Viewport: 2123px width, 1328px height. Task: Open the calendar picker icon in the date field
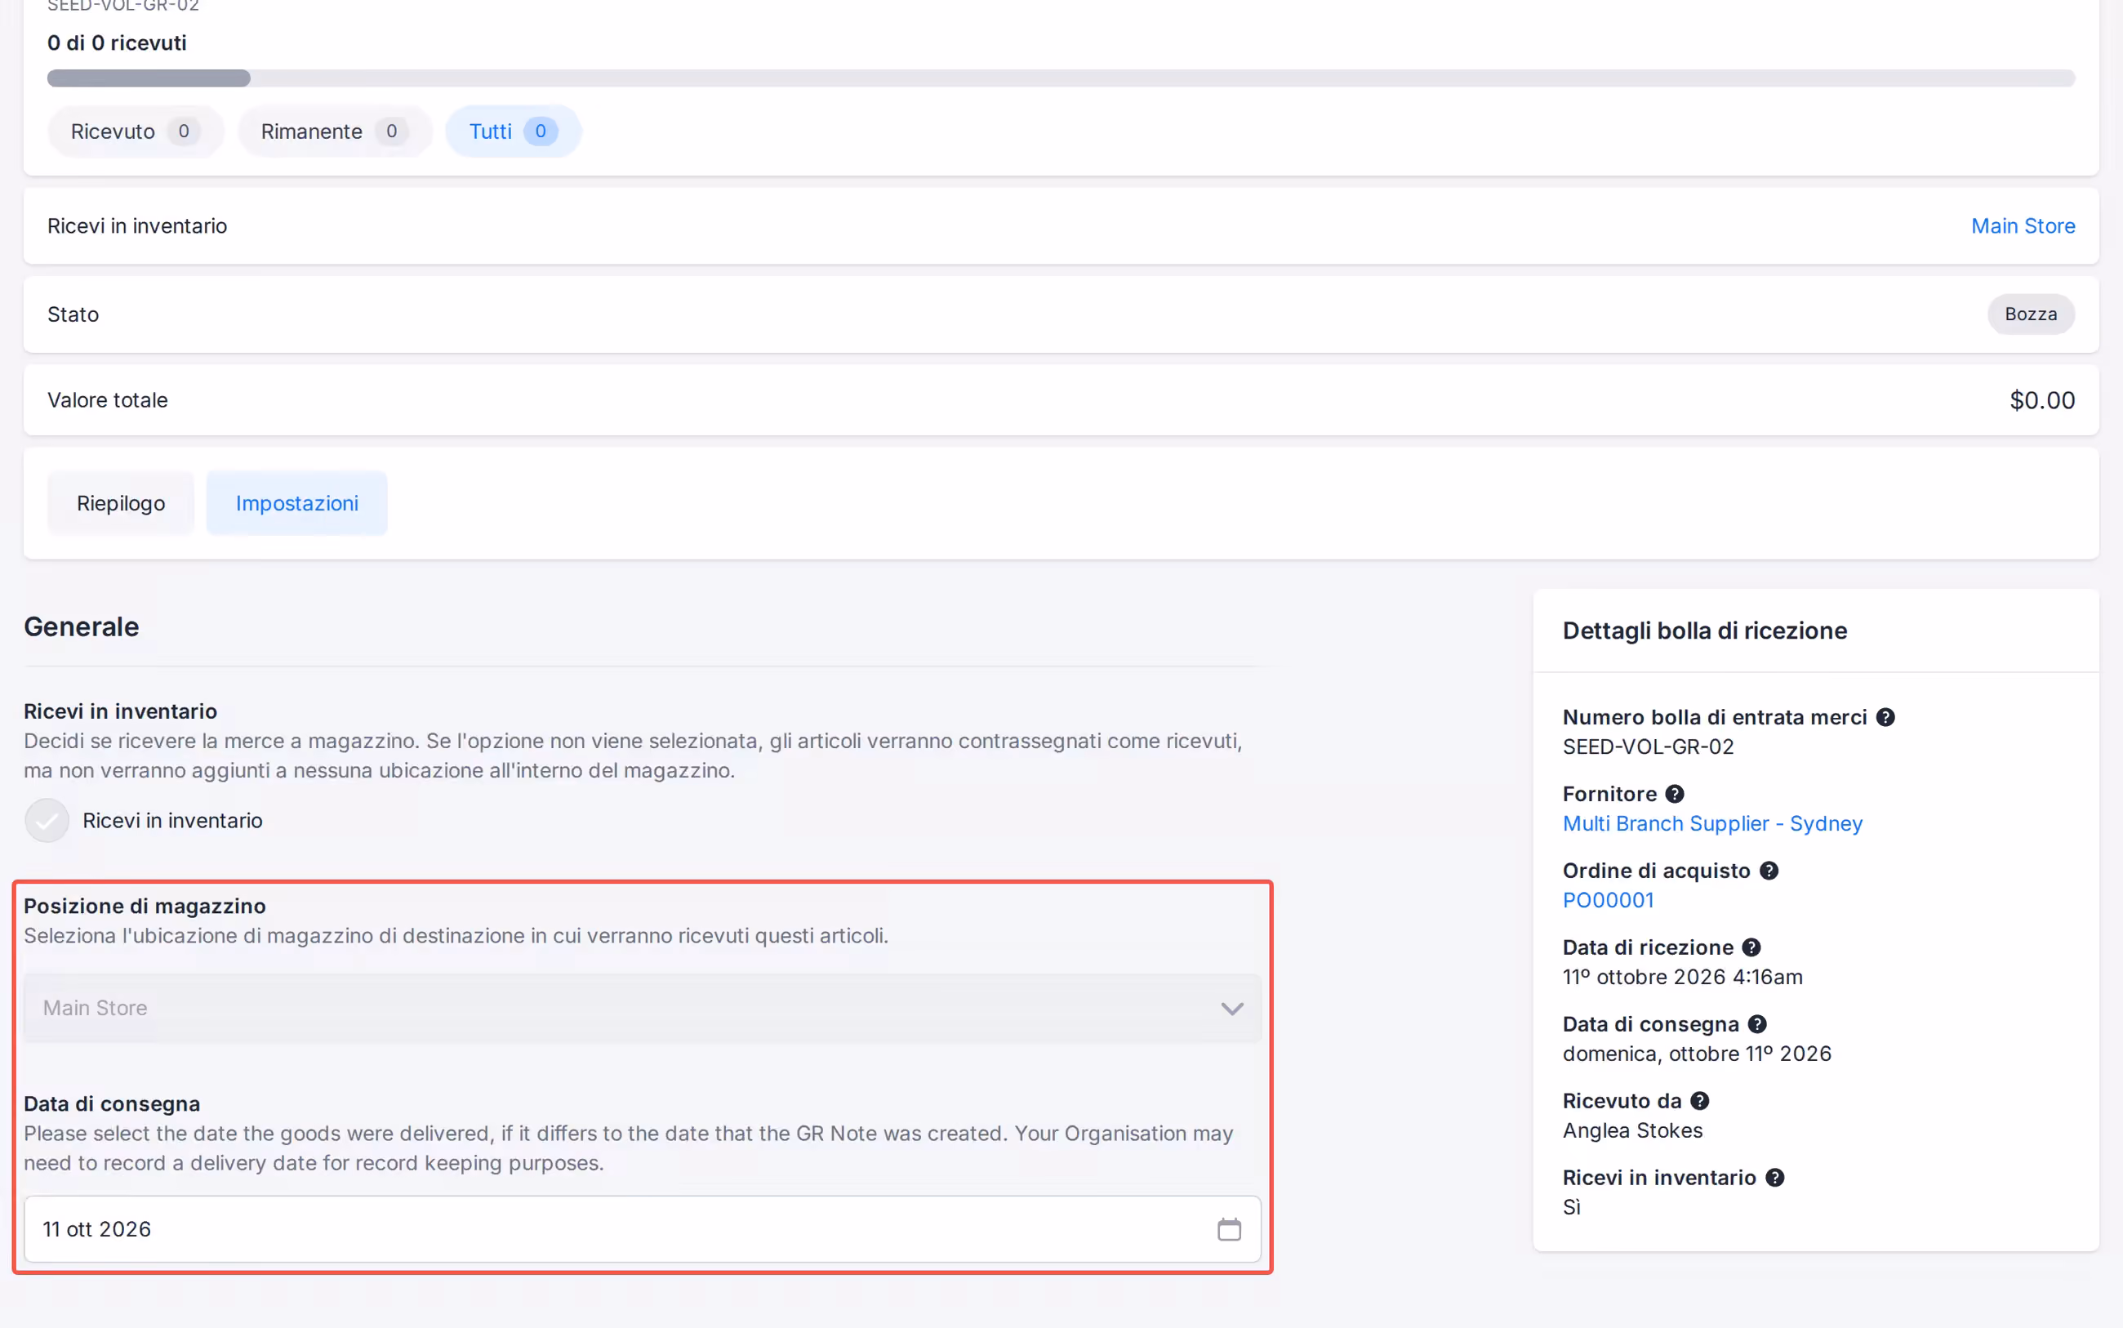(x=1229, y=1228)
